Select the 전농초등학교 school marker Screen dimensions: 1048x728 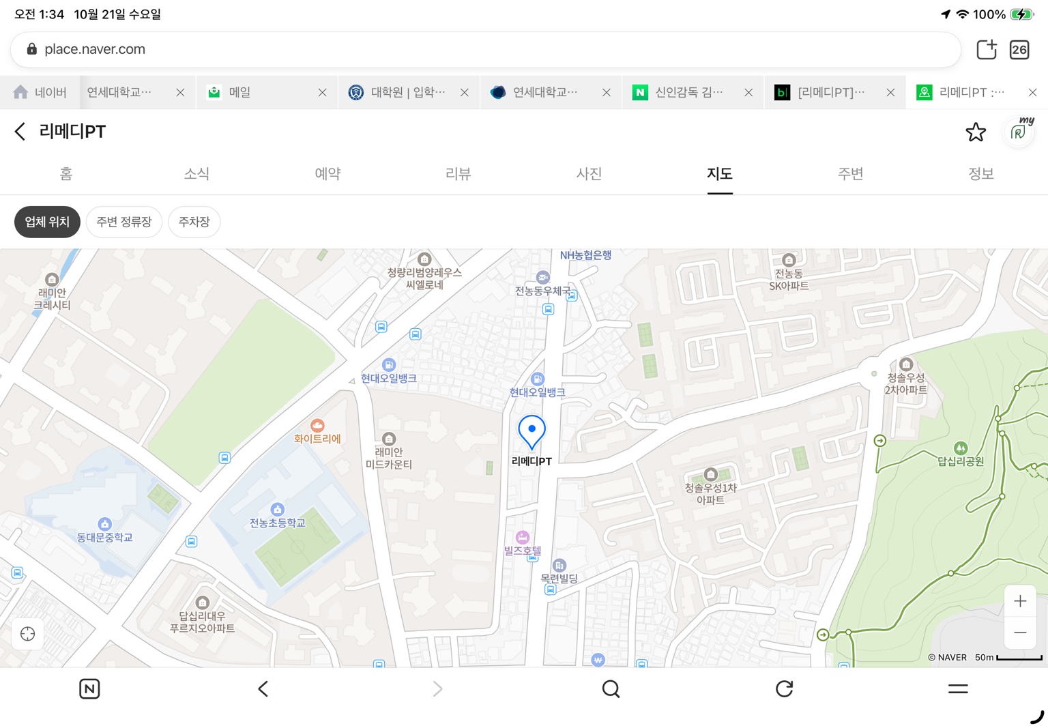(278, 510)
